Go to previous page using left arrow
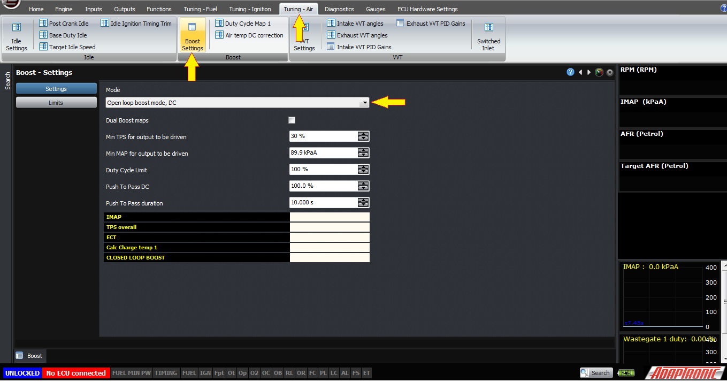Viewport: 727px width, 382px height. [580, 72]
